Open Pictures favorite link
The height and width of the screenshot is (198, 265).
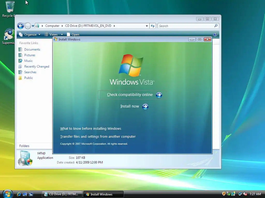[30, 55]
